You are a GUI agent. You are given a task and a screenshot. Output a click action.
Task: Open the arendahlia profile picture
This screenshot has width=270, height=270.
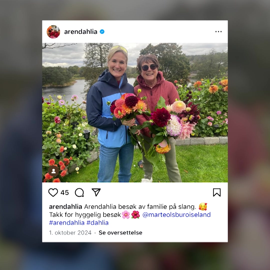pos(53,32)
